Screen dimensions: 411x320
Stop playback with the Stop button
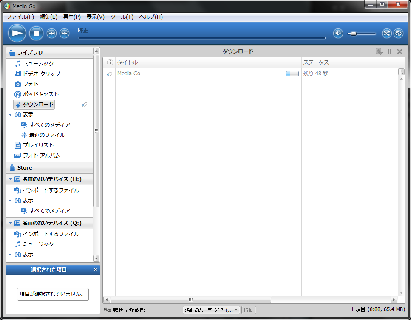[36, 33]
